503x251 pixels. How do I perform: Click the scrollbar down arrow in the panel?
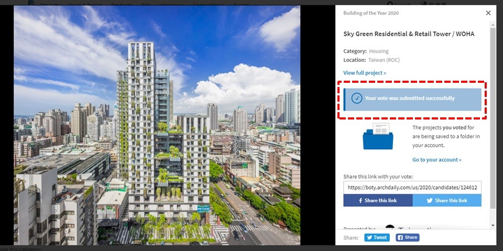coord(493,226)
